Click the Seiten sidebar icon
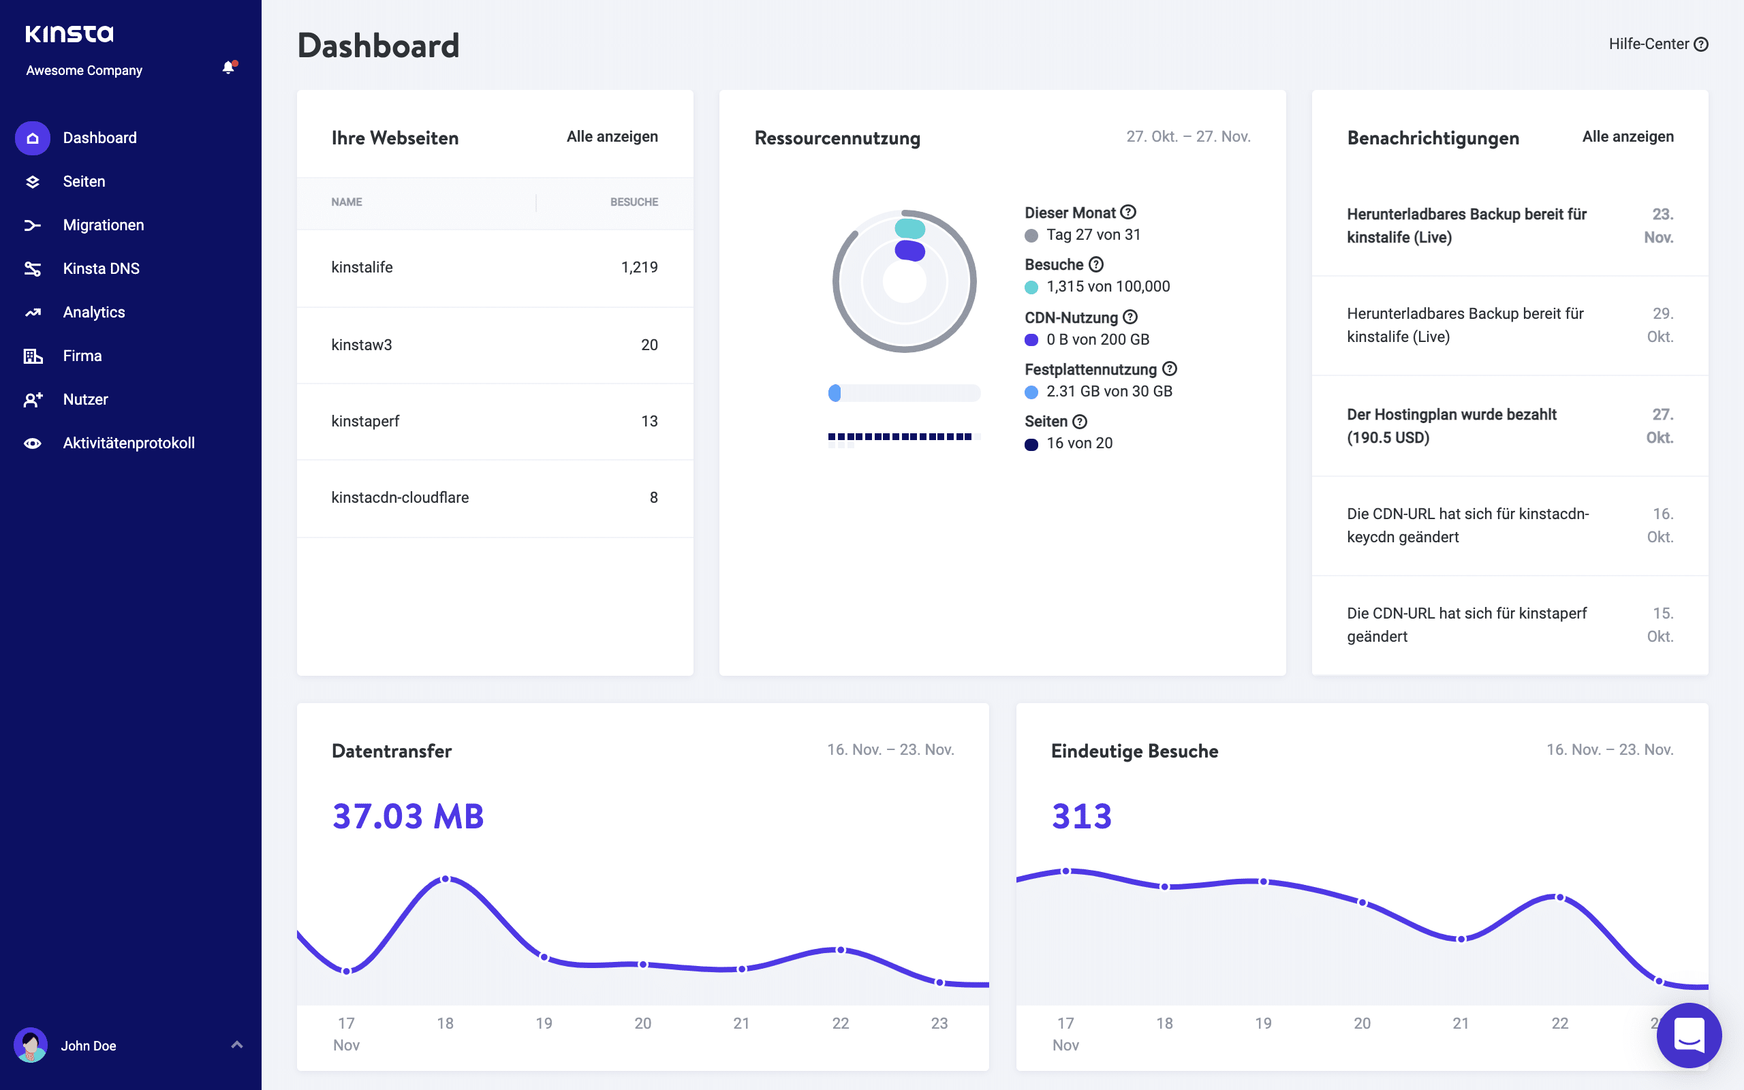Viewport: 1744px width, 1090px height. click(x=33, y=181)
